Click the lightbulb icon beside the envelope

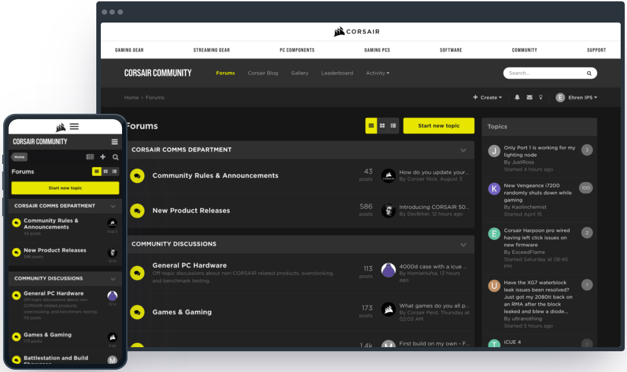click(541, 98)
